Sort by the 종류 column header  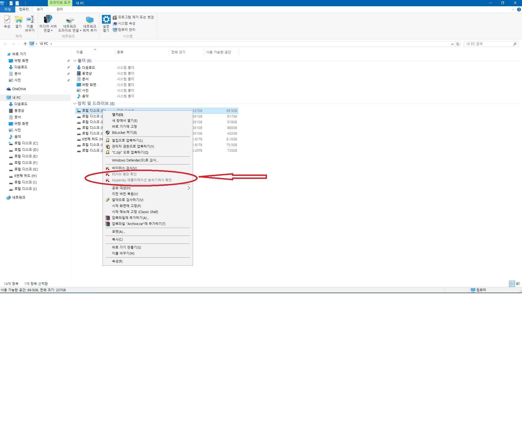[x=142, y=52]
